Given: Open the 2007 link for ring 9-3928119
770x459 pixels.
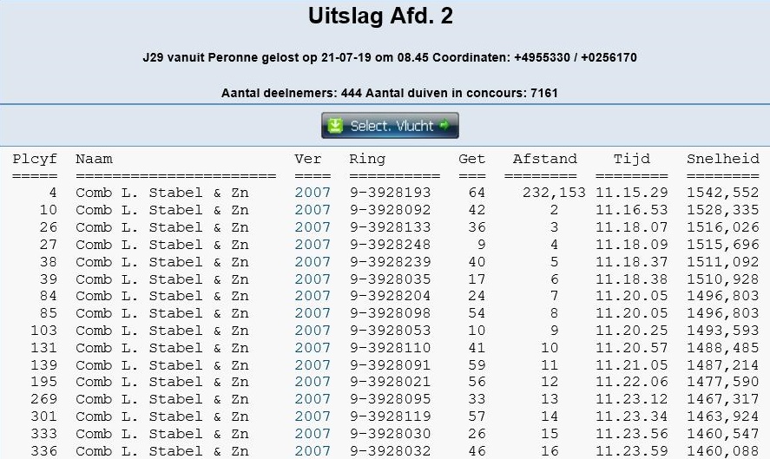Looking at the screenshot, I should 313,416.
